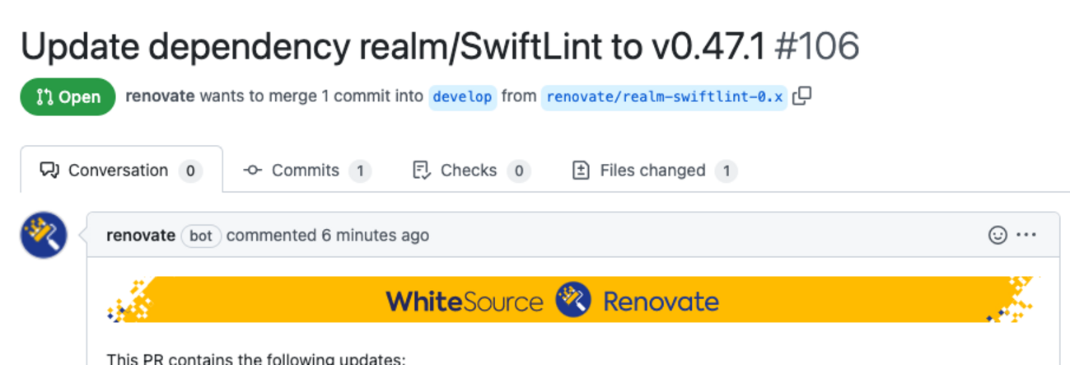
Task: Open the Checks tab
Action: coord(470,171)
